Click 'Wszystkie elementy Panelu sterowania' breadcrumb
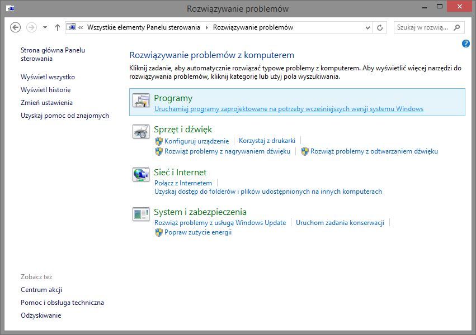This screenshot has width=476, height=335. coord(144,27)
